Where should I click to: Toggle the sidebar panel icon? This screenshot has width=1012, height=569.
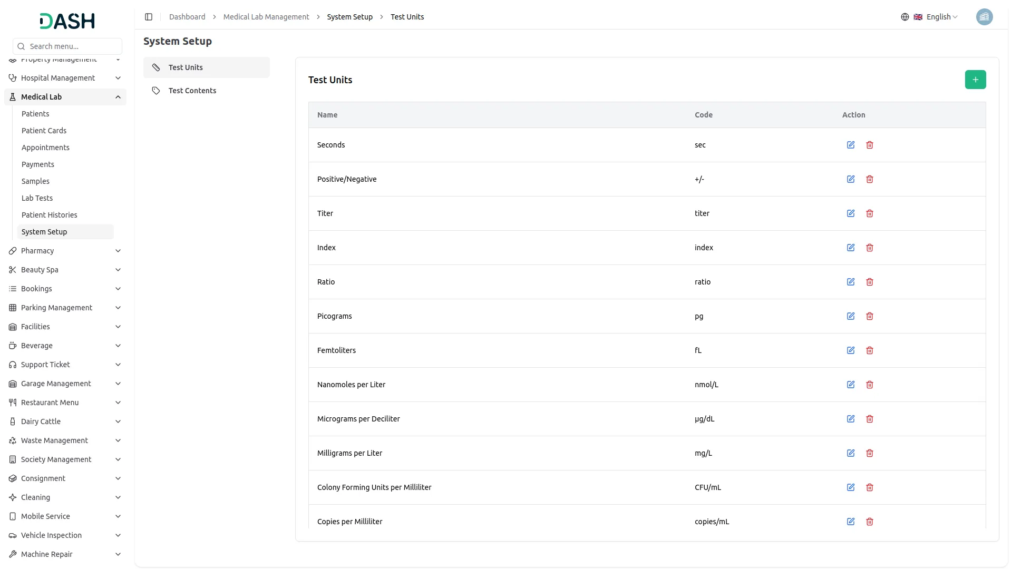point(149,17)
